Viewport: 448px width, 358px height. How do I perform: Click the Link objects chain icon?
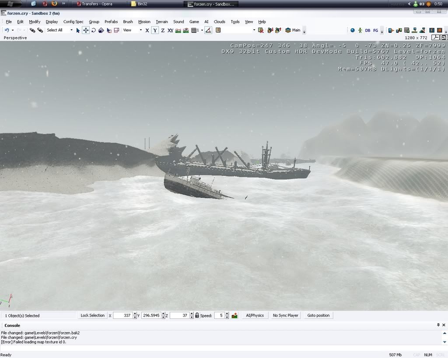pos(32,30)
